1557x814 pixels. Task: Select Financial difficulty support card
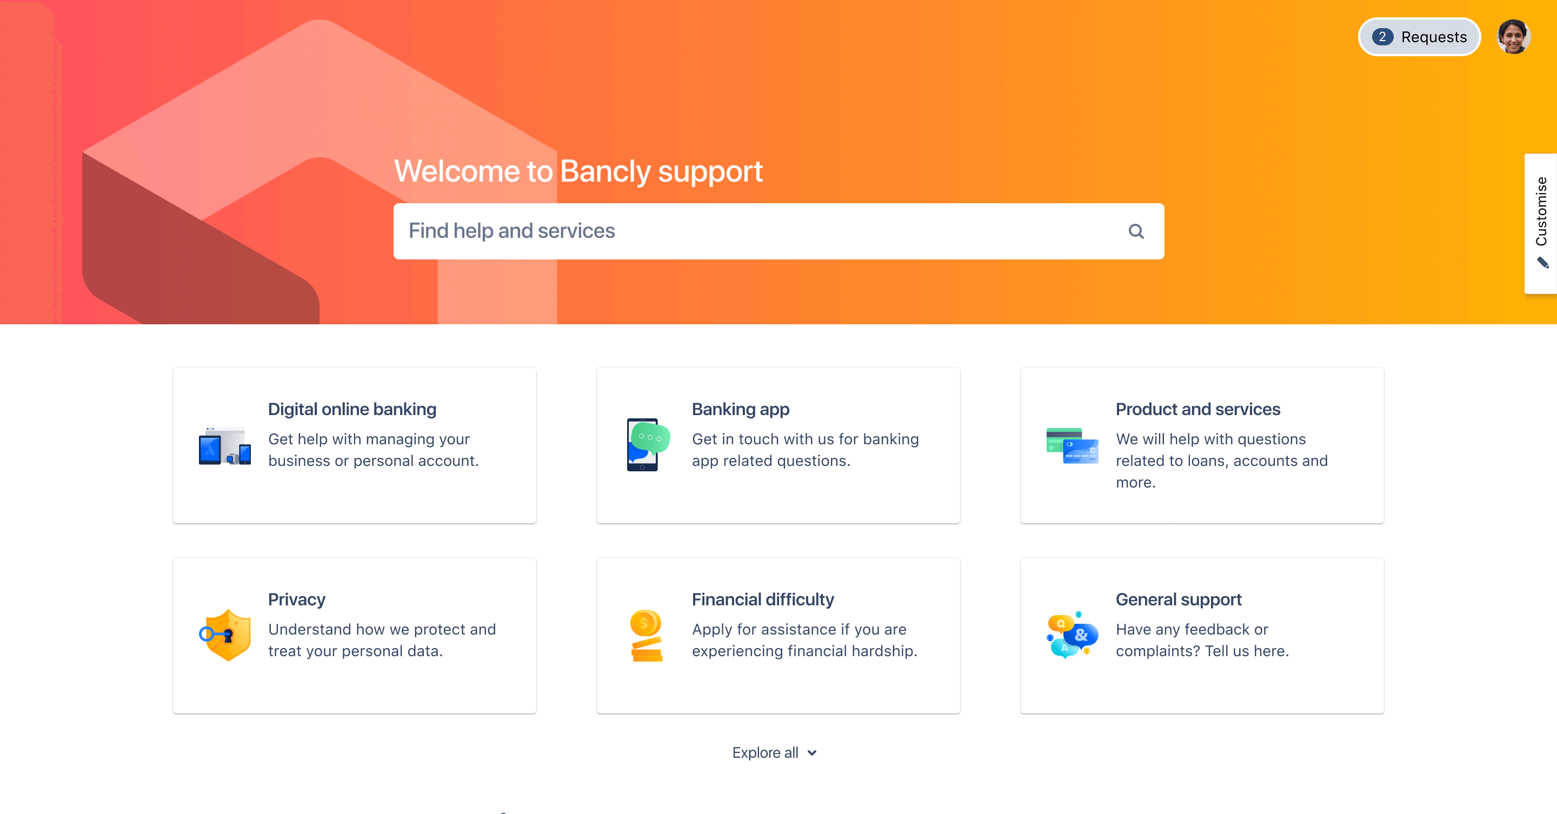[777, 636]
